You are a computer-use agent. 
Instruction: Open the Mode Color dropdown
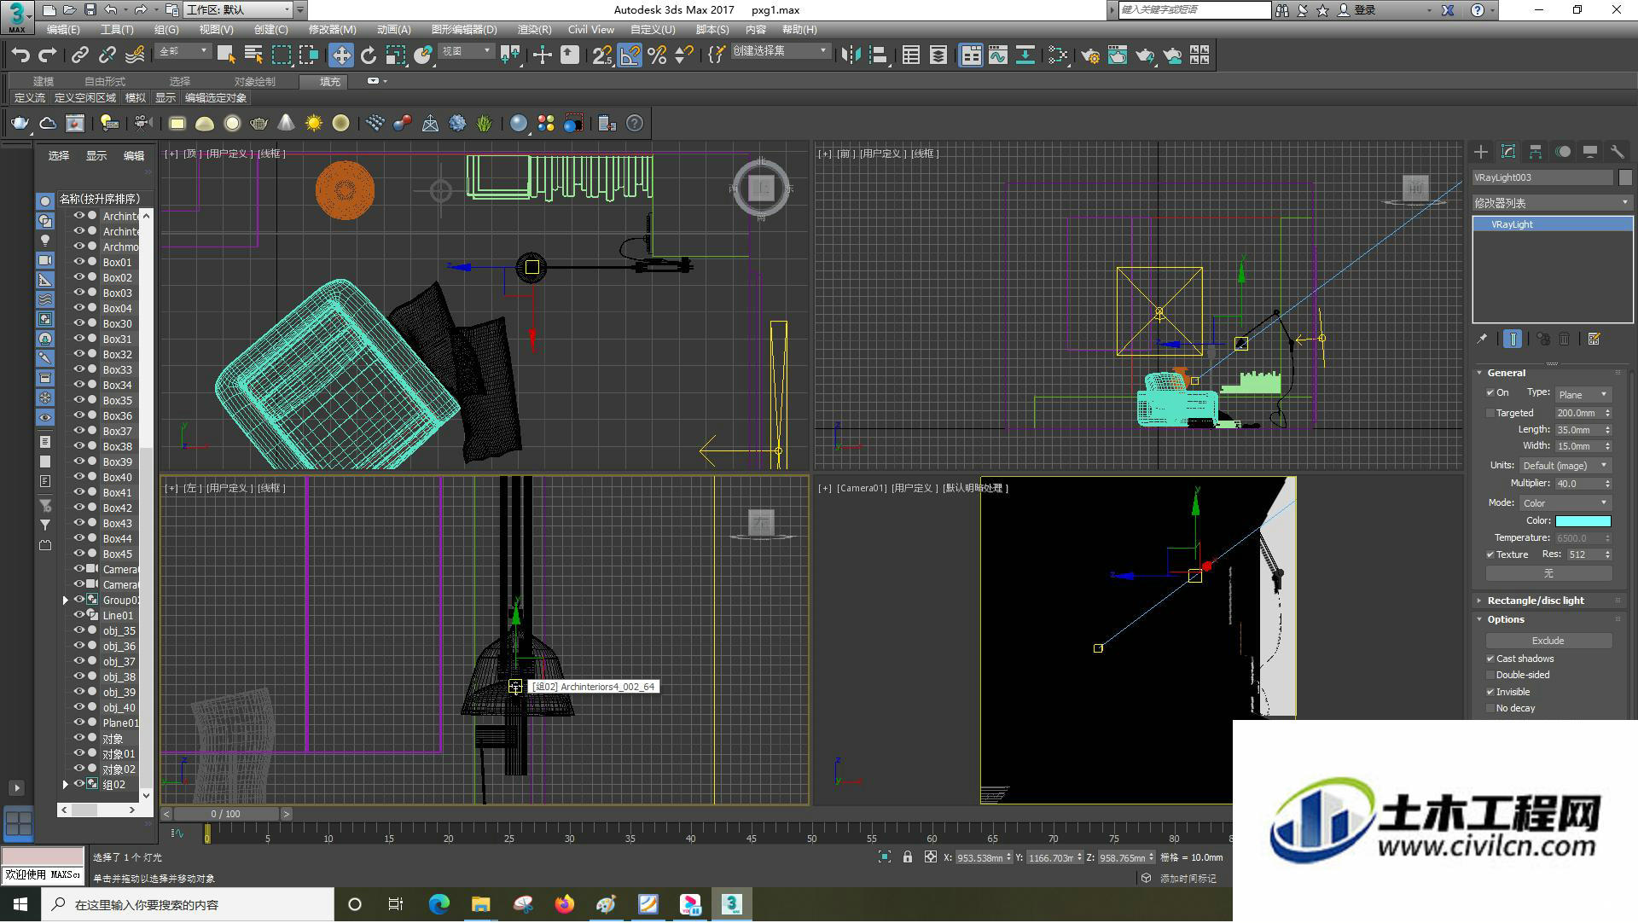coord(1565,503)
